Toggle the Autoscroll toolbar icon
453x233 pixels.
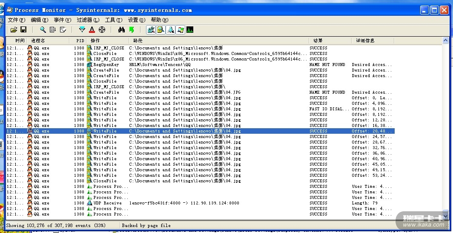click(x=53, y=29)
